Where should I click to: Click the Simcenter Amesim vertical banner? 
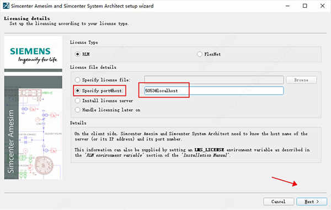[x=12, y=134]
